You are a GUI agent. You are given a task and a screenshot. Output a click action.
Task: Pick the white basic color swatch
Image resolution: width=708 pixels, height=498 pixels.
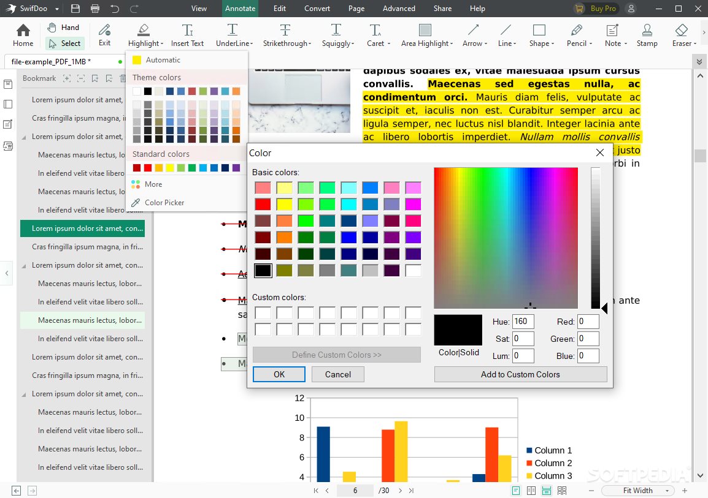[413, 270]
